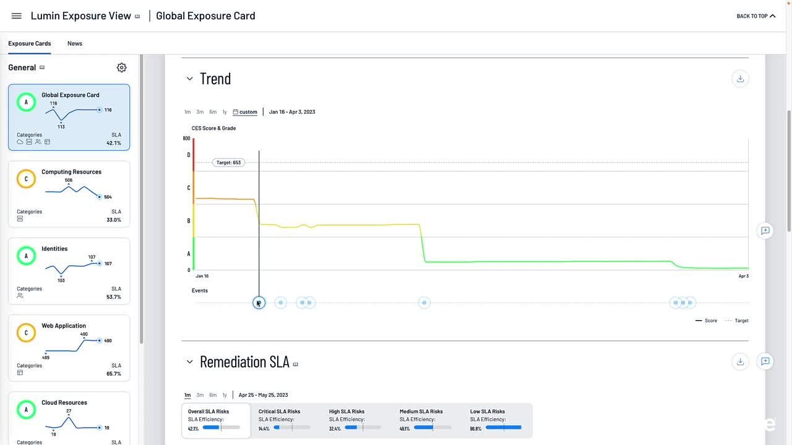Open General settings gear icon
The height and width of the screenshot is (445, 792).
click(x=122, y=67)
